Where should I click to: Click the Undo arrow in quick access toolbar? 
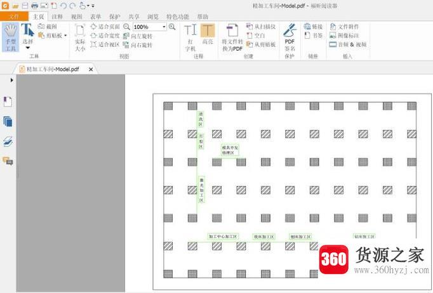tap(63, 6)
